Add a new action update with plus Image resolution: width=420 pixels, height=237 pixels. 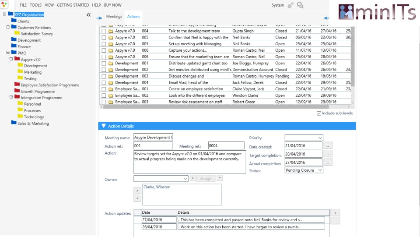(x=335, y=213)
